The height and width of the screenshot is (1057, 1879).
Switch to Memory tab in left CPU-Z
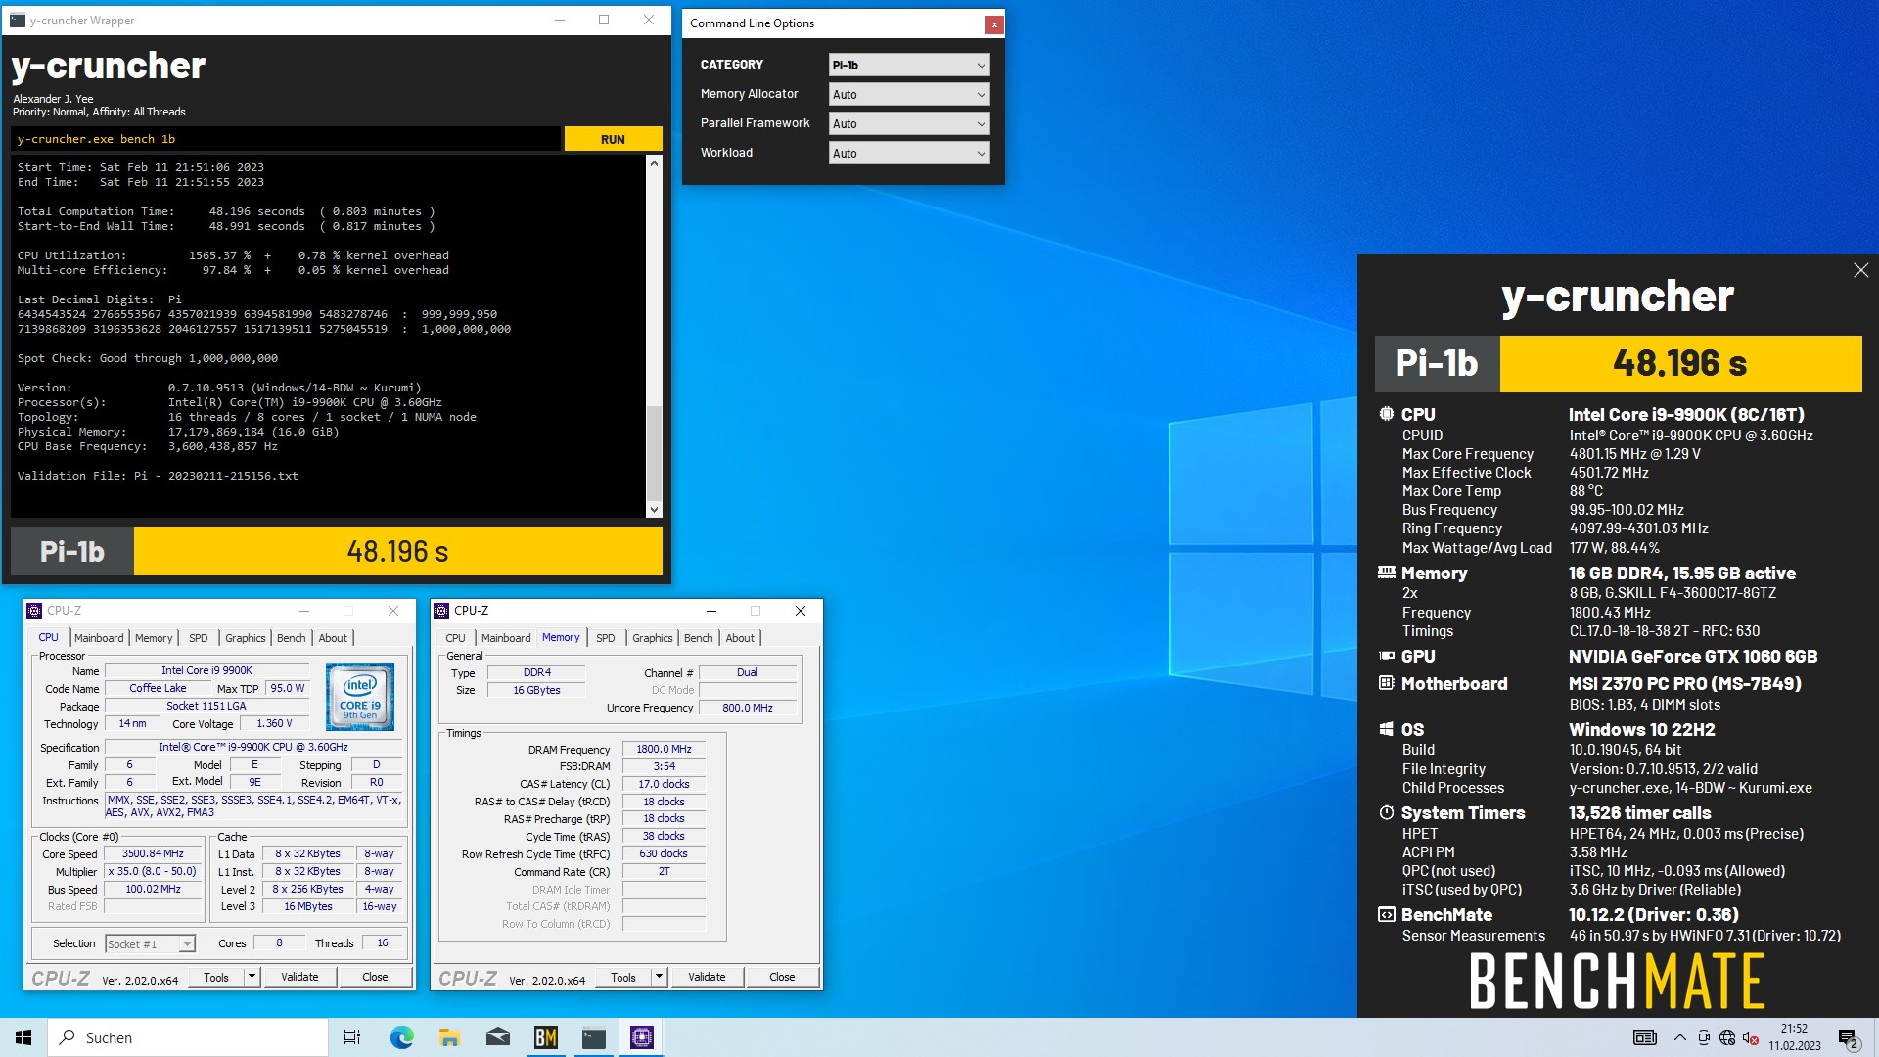[x=154, y=638]
